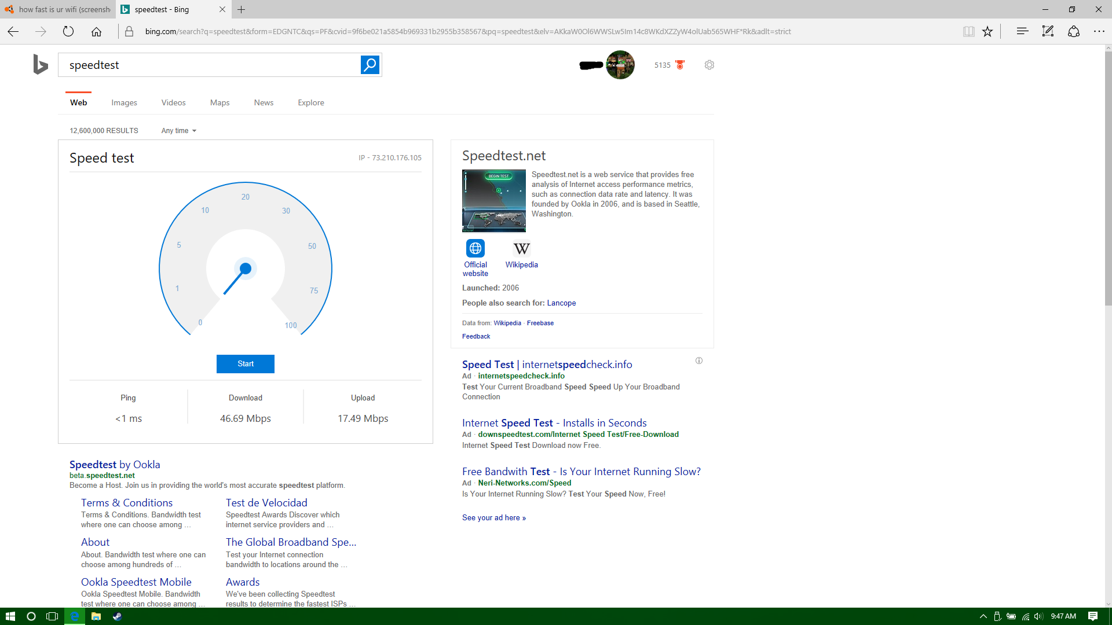Open a new browser tab
This screenshot has width=1112, height=625.
tap(242, 9)
